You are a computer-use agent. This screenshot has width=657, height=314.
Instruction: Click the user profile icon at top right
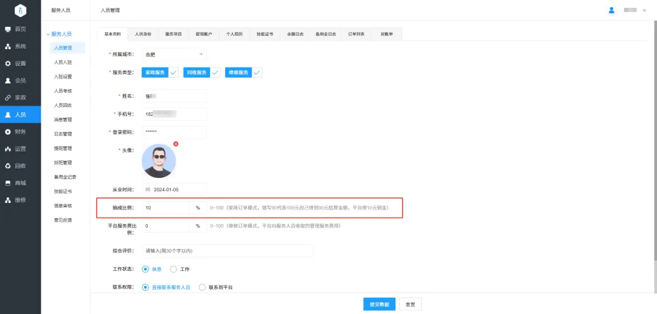pos(611,10)
